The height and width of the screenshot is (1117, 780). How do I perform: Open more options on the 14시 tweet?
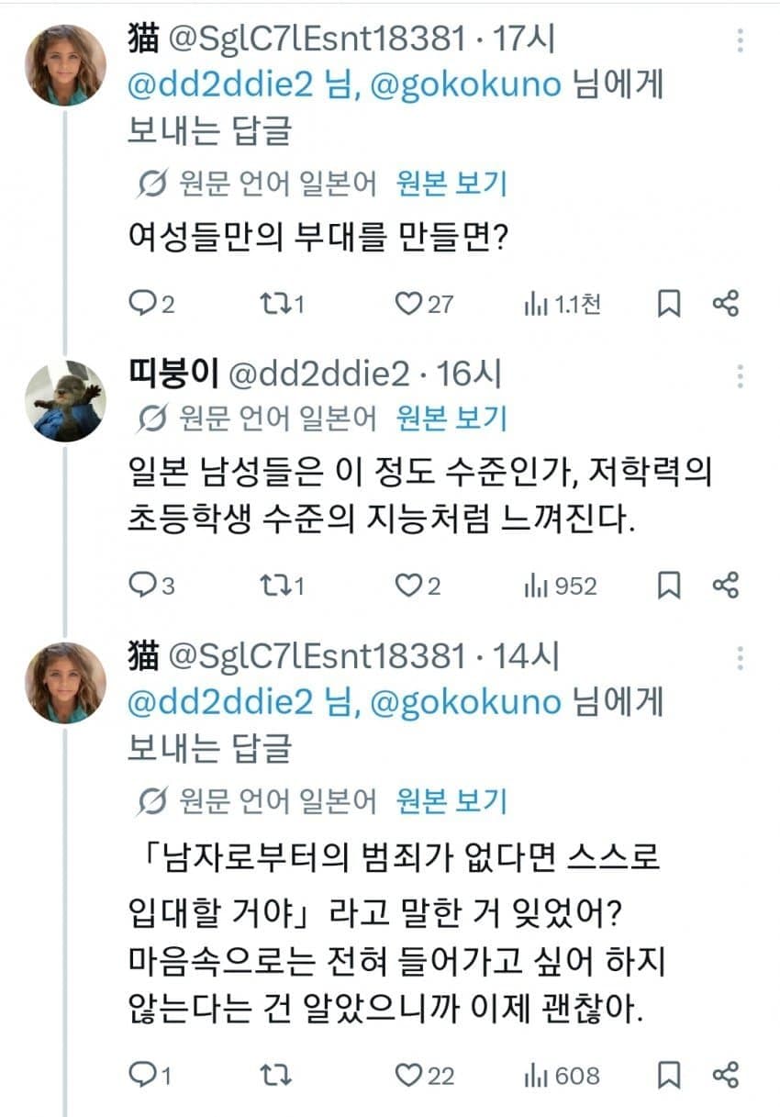coord(741,657)
